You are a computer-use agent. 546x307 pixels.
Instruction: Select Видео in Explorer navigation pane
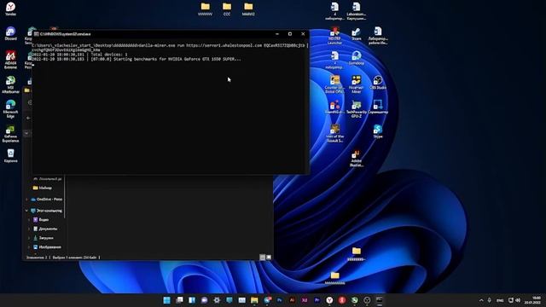(41, 220)
